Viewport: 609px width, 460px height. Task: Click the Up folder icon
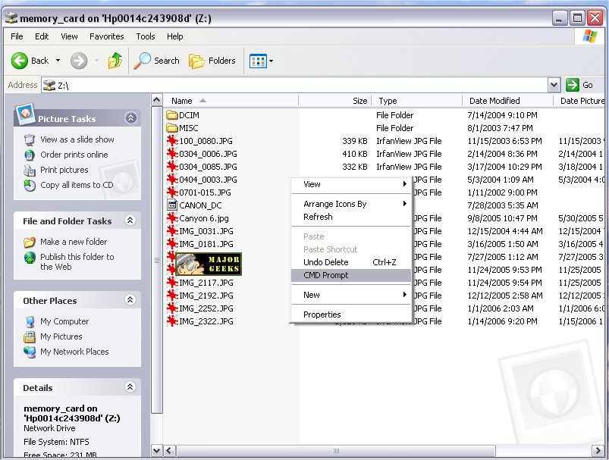point(115,61)
